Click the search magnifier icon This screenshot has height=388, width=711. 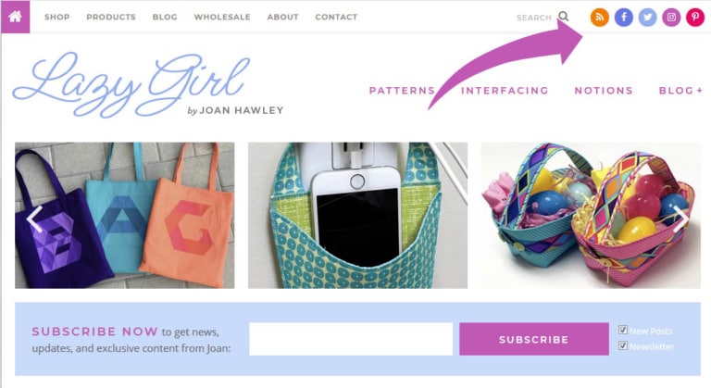pyautogui.click(x=564, y=17)
